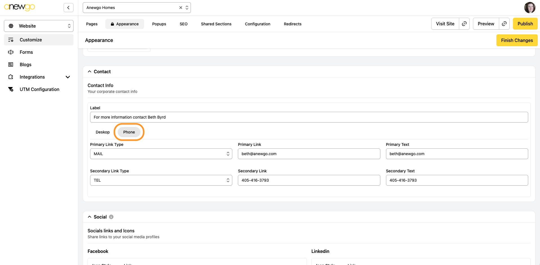Open the Shared Sections tab
This screenshot has width=540, height=265.
pyautogui.click(x=216, y=24)
